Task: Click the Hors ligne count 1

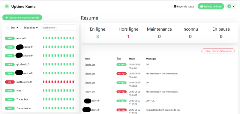Action: tap(128, 37)
